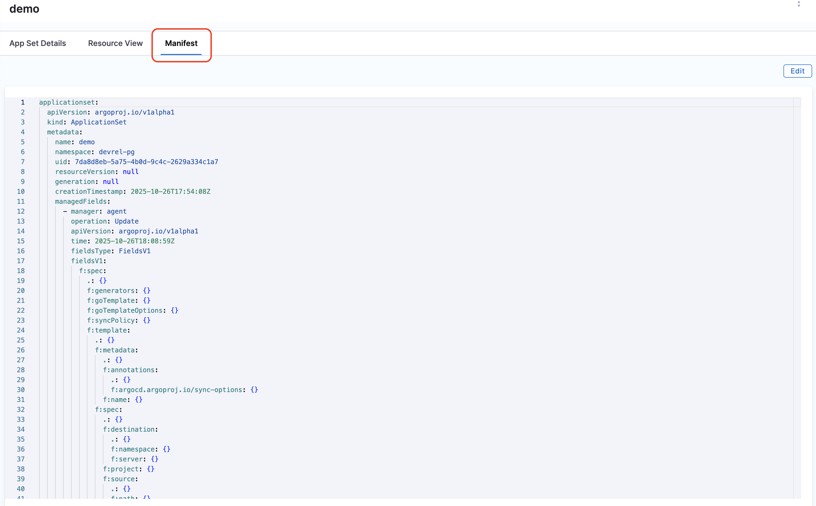Click the f:argocd.argoproj.io/sync-options key
Image resolution: width=816 pixels, height=506 pixels.
[x=177, y=390]
